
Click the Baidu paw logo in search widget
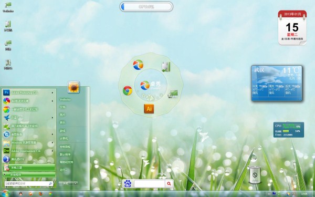click(128, 183)
